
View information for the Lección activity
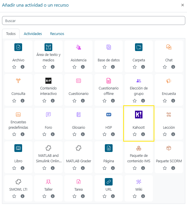pos(173,134)
